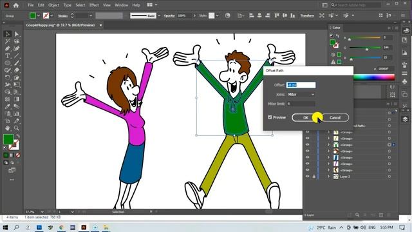Select the Artboard tool

7,121
